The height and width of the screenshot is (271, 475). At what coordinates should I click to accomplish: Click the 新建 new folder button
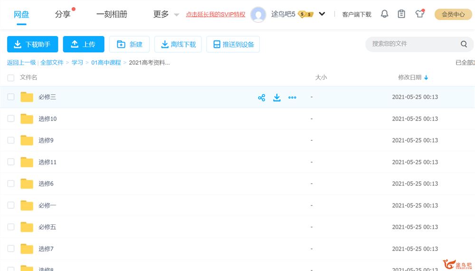tap(129, 44)
